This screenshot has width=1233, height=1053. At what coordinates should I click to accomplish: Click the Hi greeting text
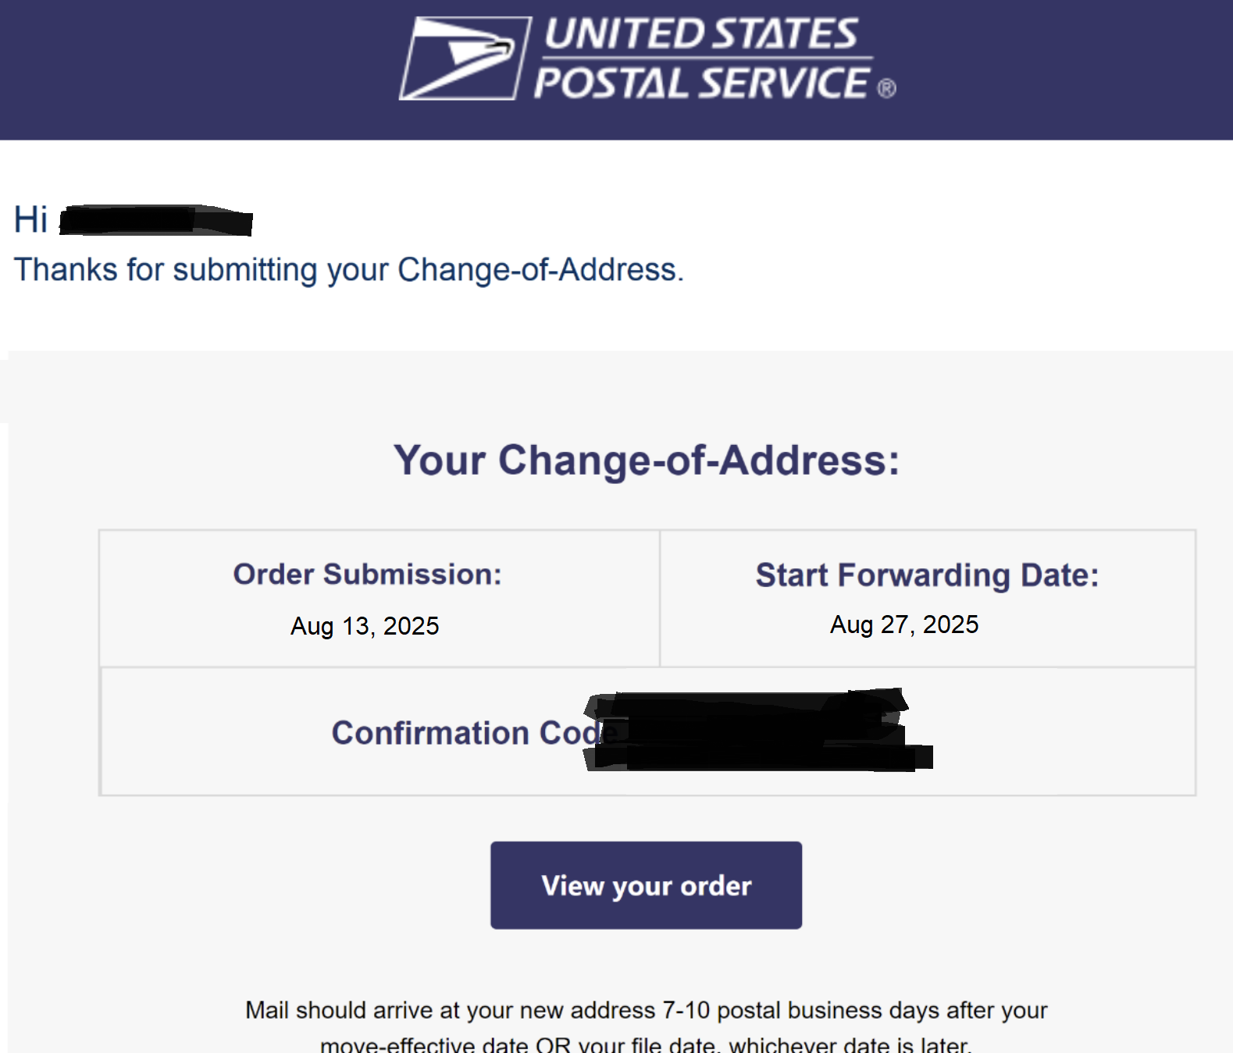click(x=31, y=219)
